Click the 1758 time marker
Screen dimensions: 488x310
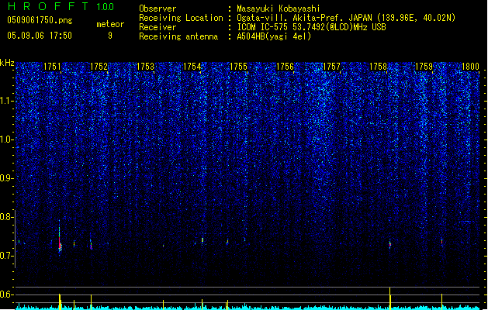click(378, 67)
